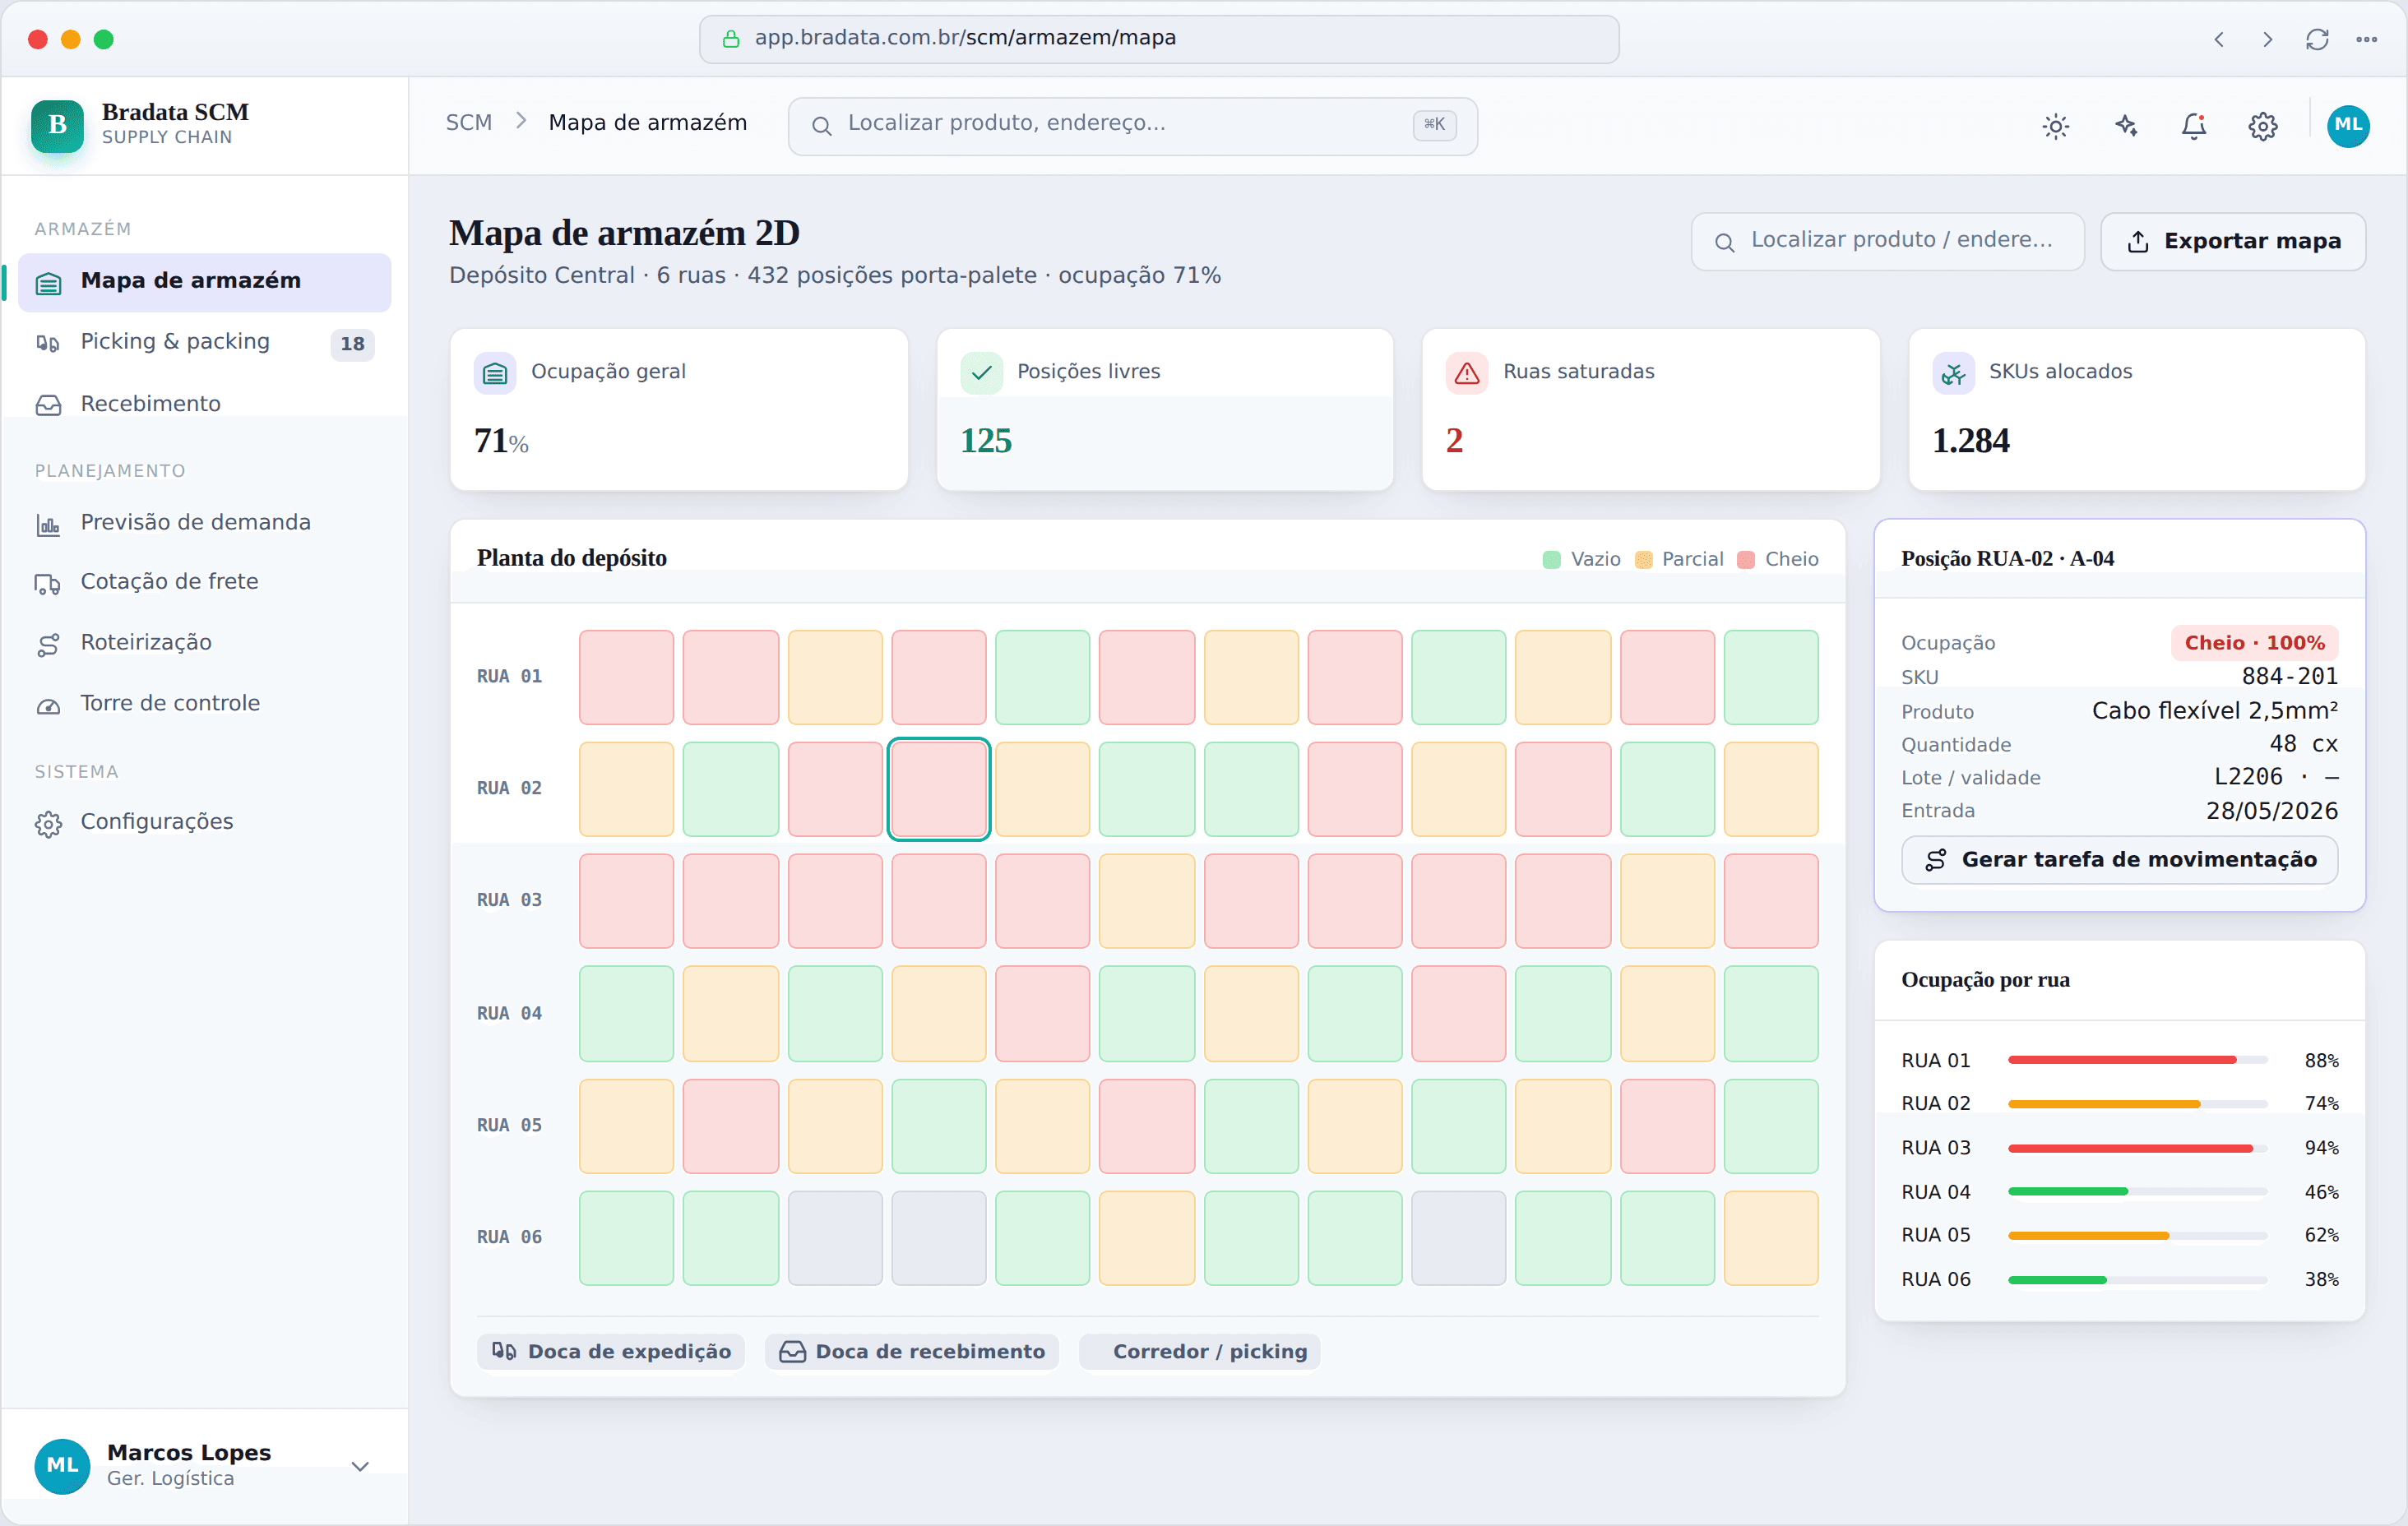
Task: Click Exportar mapa button
Action: click(x=2232, y=242)
